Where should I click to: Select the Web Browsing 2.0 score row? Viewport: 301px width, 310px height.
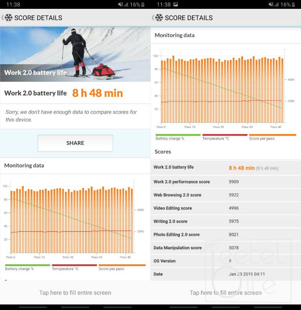[x=226, y=195]
